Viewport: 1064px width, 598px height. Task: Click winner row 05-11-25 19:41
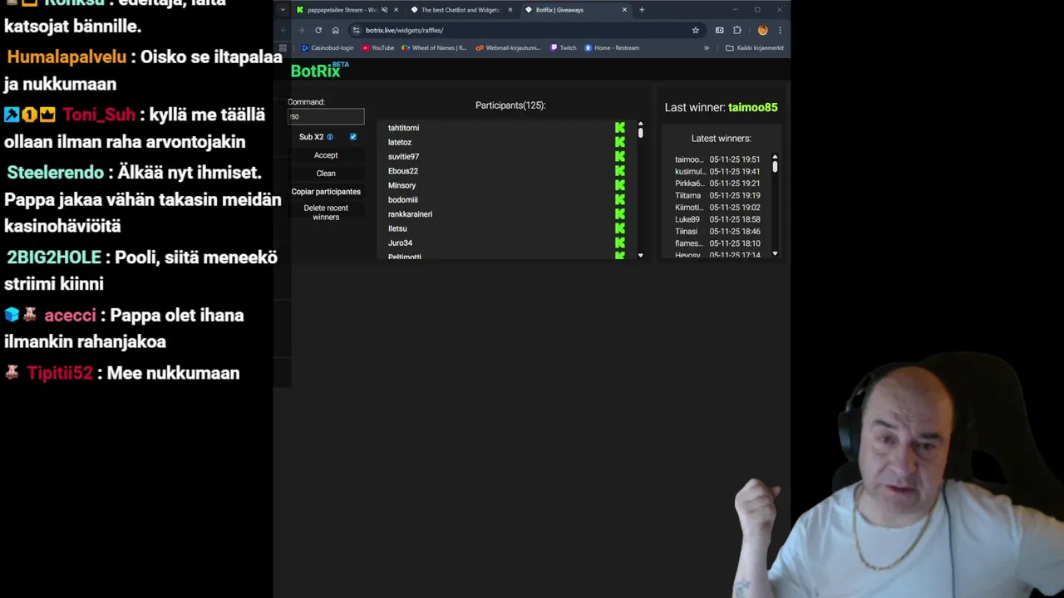coord(717,171)
